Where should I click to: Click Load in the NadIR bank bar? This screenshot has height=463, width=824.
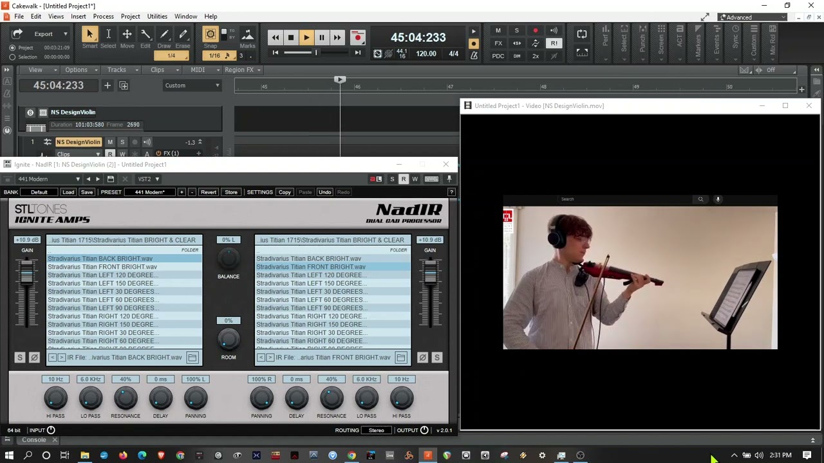[68, 192]
